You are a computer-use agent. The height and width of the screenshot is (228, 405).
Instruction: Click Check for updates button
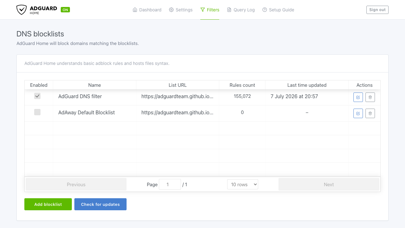coord(100,204)
